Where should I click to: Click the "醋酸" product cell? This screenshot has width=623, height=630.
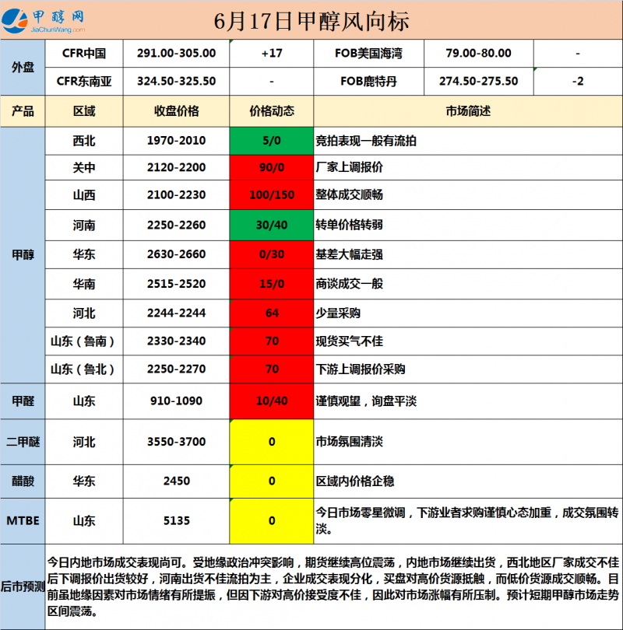click(23, 481)
